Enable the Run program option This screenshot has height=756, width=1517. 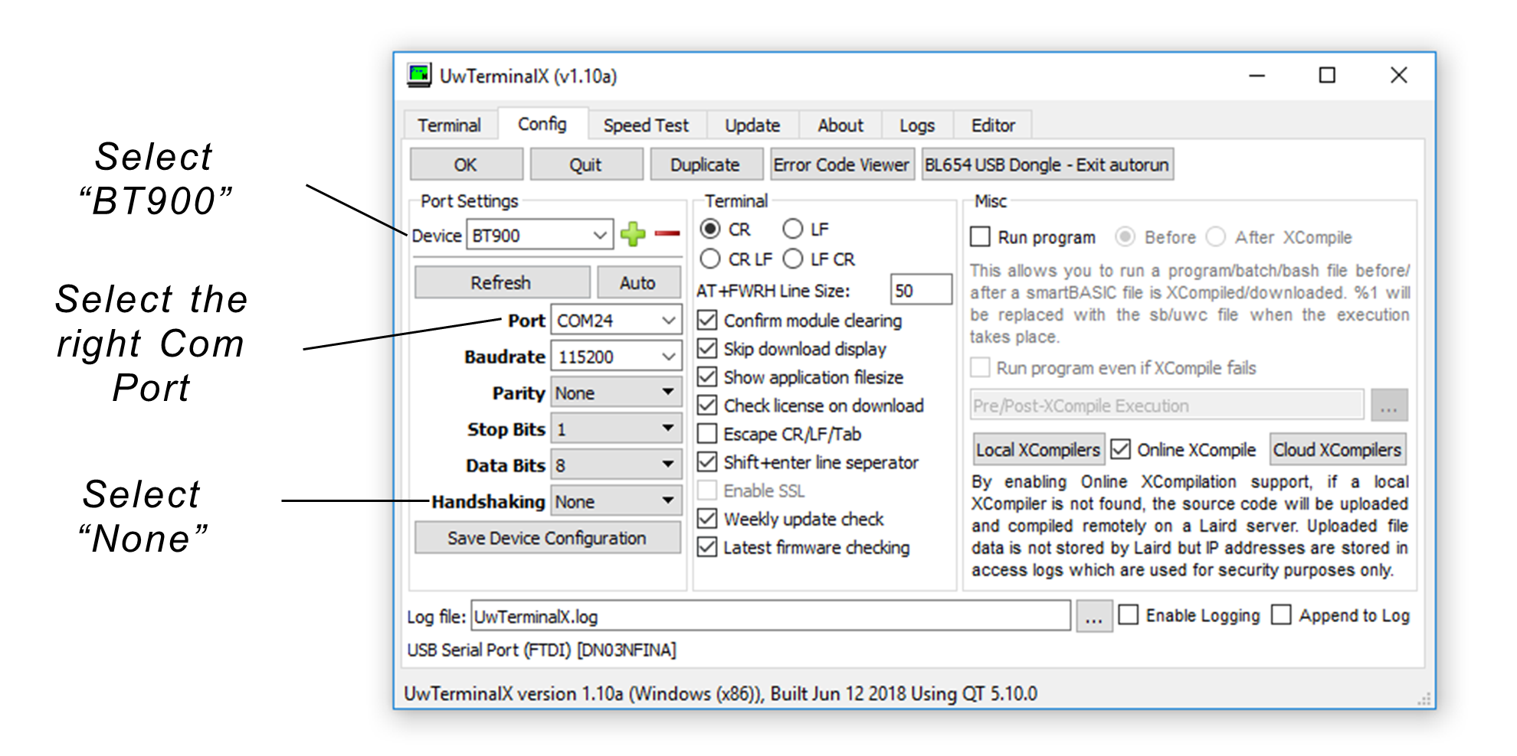[x=979, y=237]
